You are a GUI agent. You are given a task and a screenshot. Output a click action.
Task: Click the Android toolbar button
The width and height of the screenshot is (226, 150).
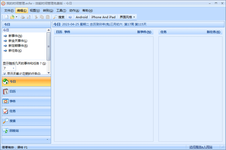pos(82,17)
